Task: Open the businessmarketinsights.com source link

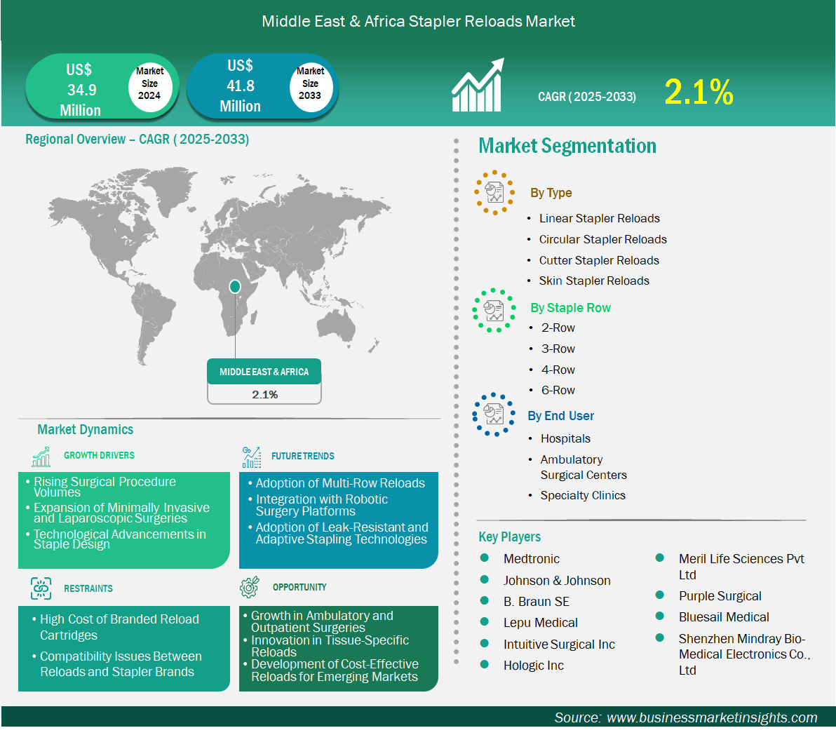Action: [x=711, y=717]
